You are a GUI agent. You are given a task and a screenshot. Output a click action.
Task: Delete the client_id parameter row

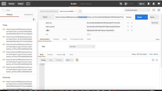click(132, 23)
